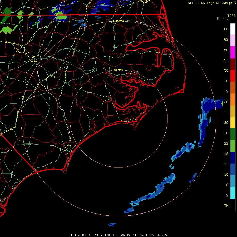
Task: Click the 'NEXLAB-College of DuPage' credit text
Action: coord(211,3)
